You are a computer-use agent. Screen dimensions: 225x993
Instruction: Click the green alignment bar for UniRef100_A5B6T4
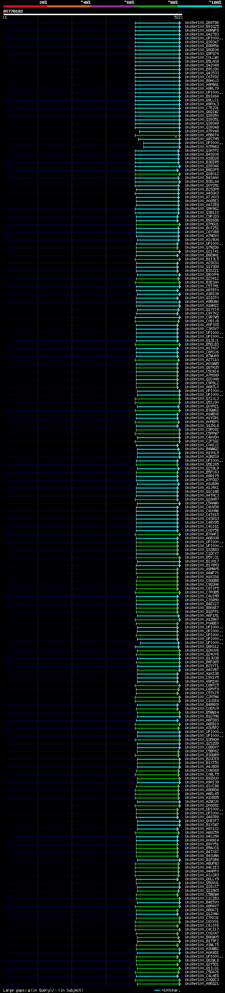coord(158,135)
